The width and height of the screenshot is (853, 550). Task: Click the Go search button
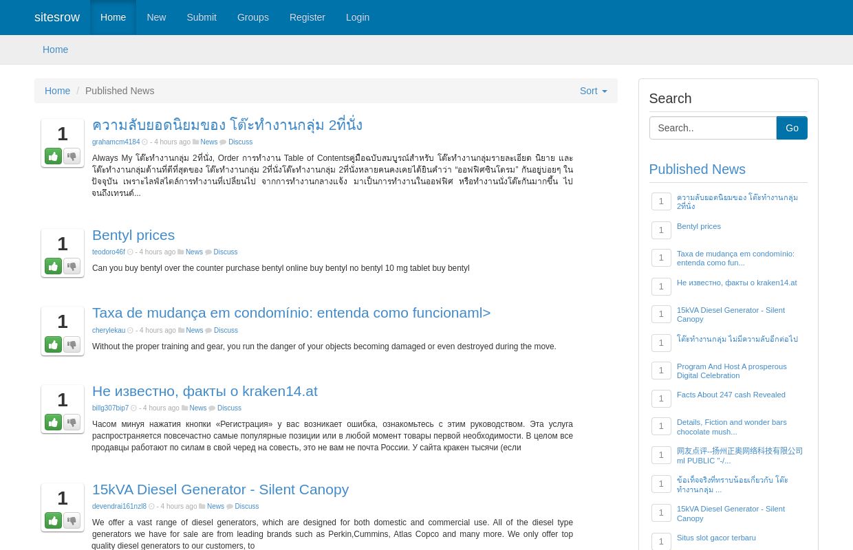[792, 128]
